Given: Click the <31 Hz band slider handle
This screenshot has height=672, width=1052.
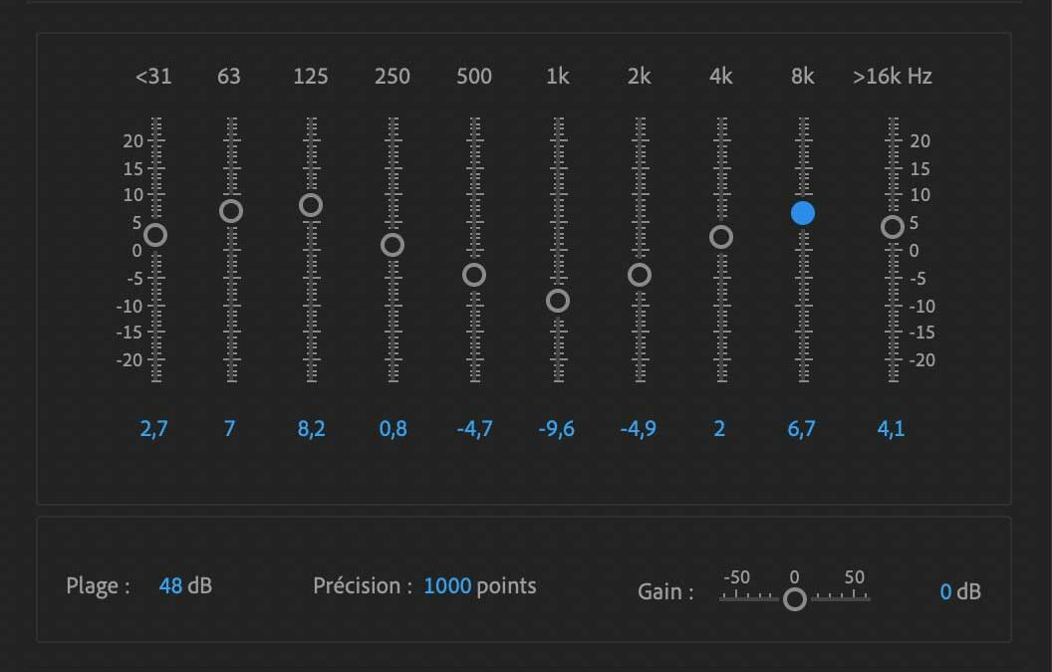Looking at the screenshot, I should [154, 235].
